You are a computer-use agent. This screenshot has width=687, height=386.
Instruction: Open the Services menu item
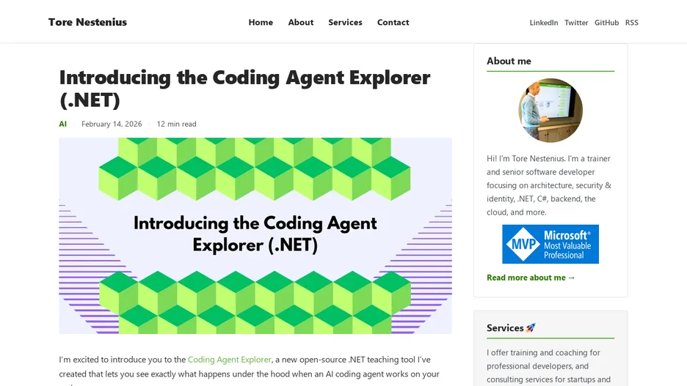[x=345, y=22]
